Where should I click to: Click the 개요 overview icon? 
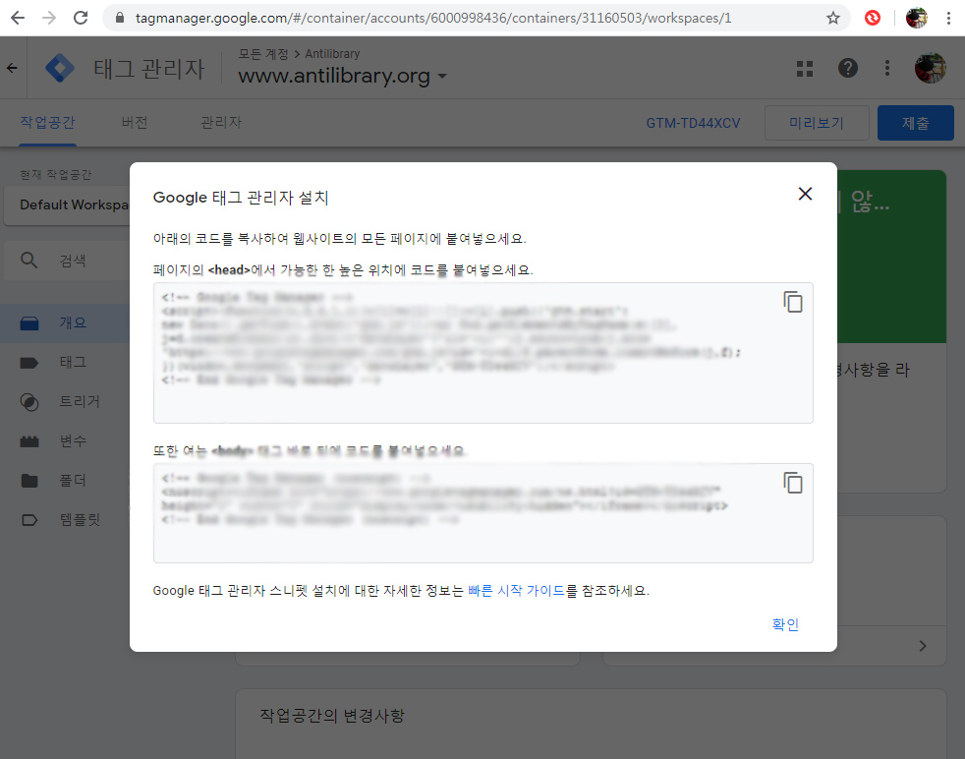coord(28,323)
